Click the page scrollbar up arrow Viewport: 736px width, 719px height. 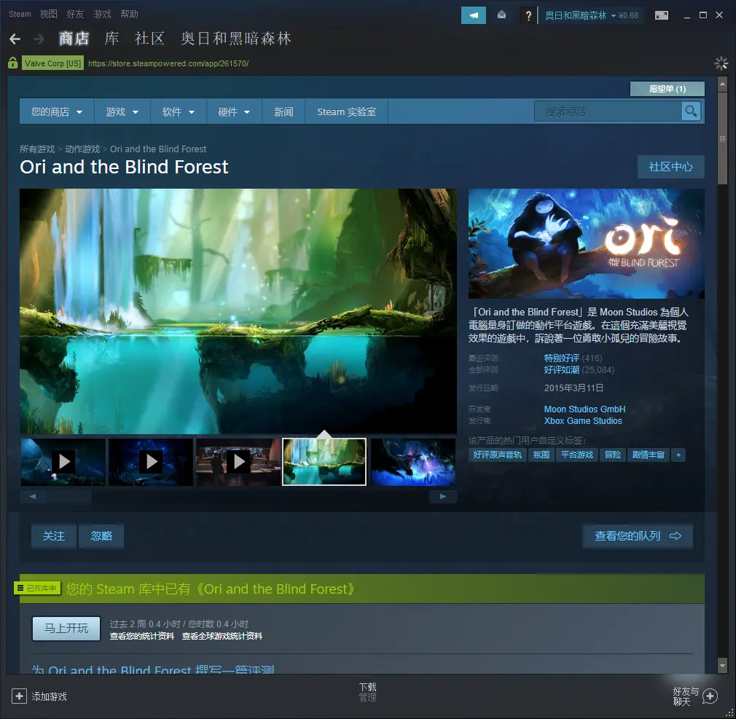(x=722, y=84)
